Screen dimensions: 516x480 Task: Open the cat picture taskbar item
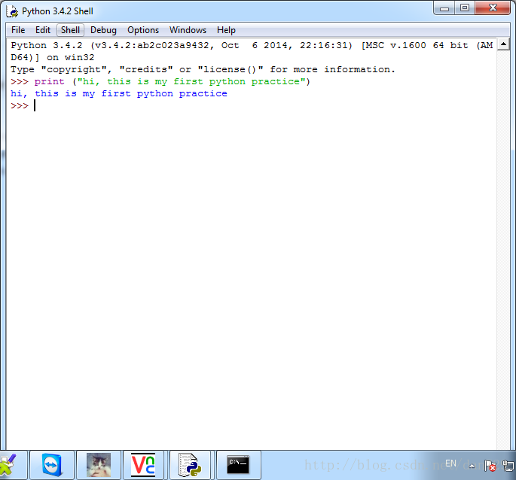[x=99, y=465]
